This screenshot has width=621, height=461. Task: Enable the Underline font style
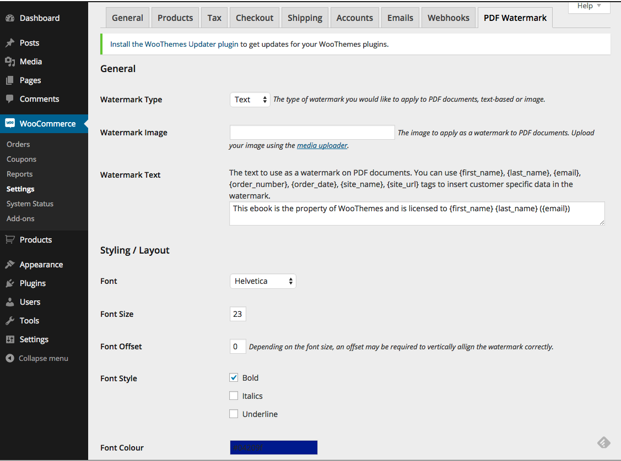[234, 414]
